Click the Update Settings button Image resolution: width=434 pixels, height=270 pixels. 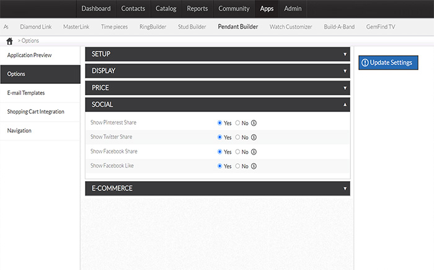388,63
